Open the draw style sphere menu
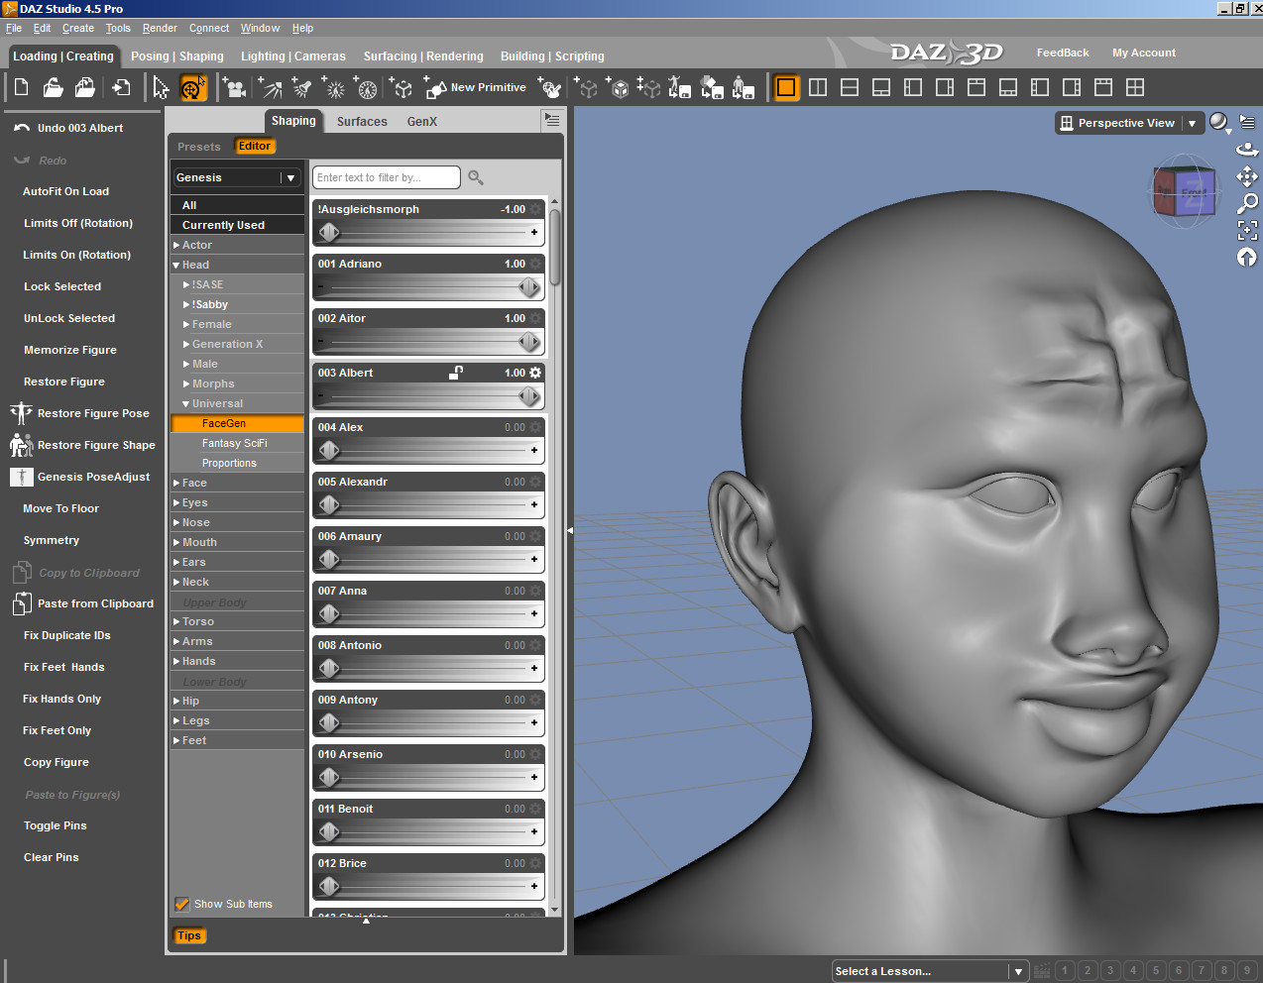 [x=1219, y=123]
